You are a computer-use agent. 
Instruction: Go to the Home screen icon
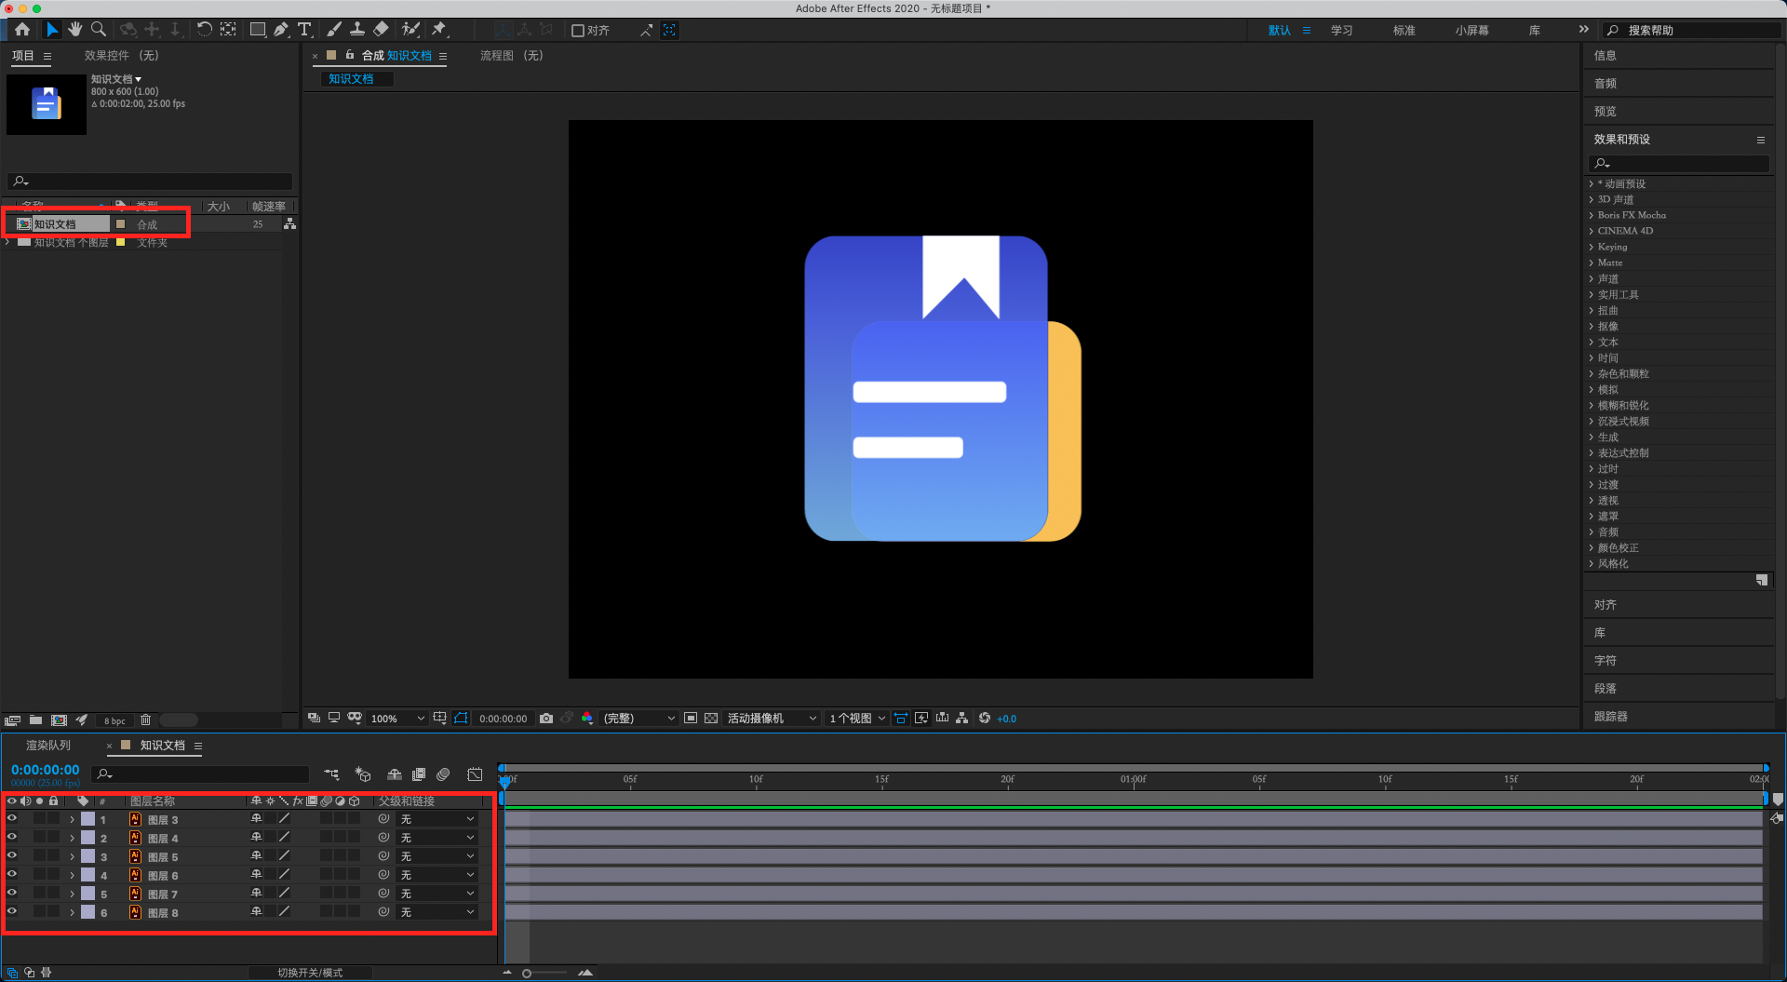[x=22, y=30]
